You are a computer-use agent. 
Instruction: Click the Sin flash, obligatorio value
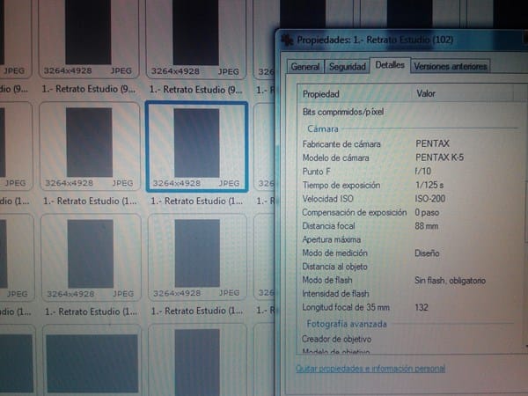[451, 281]
